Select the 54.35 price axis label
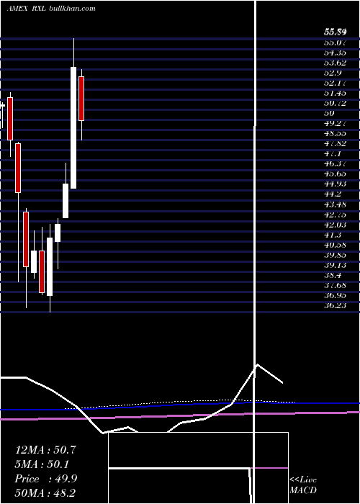The height and width of the screenshot is (504, 360). pyautogui.click(x=336, y=53)
